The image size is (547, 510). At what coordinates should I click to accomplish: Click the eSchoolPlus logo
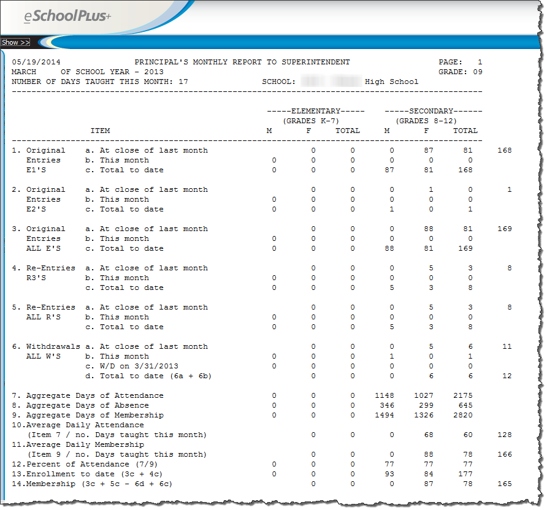tap(67, 17)
